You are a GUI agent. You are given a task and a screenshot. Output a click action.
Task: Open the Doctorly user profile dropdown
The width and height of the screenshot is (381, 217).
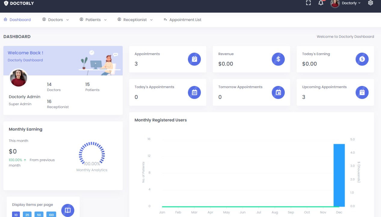(x=346, y=3)
